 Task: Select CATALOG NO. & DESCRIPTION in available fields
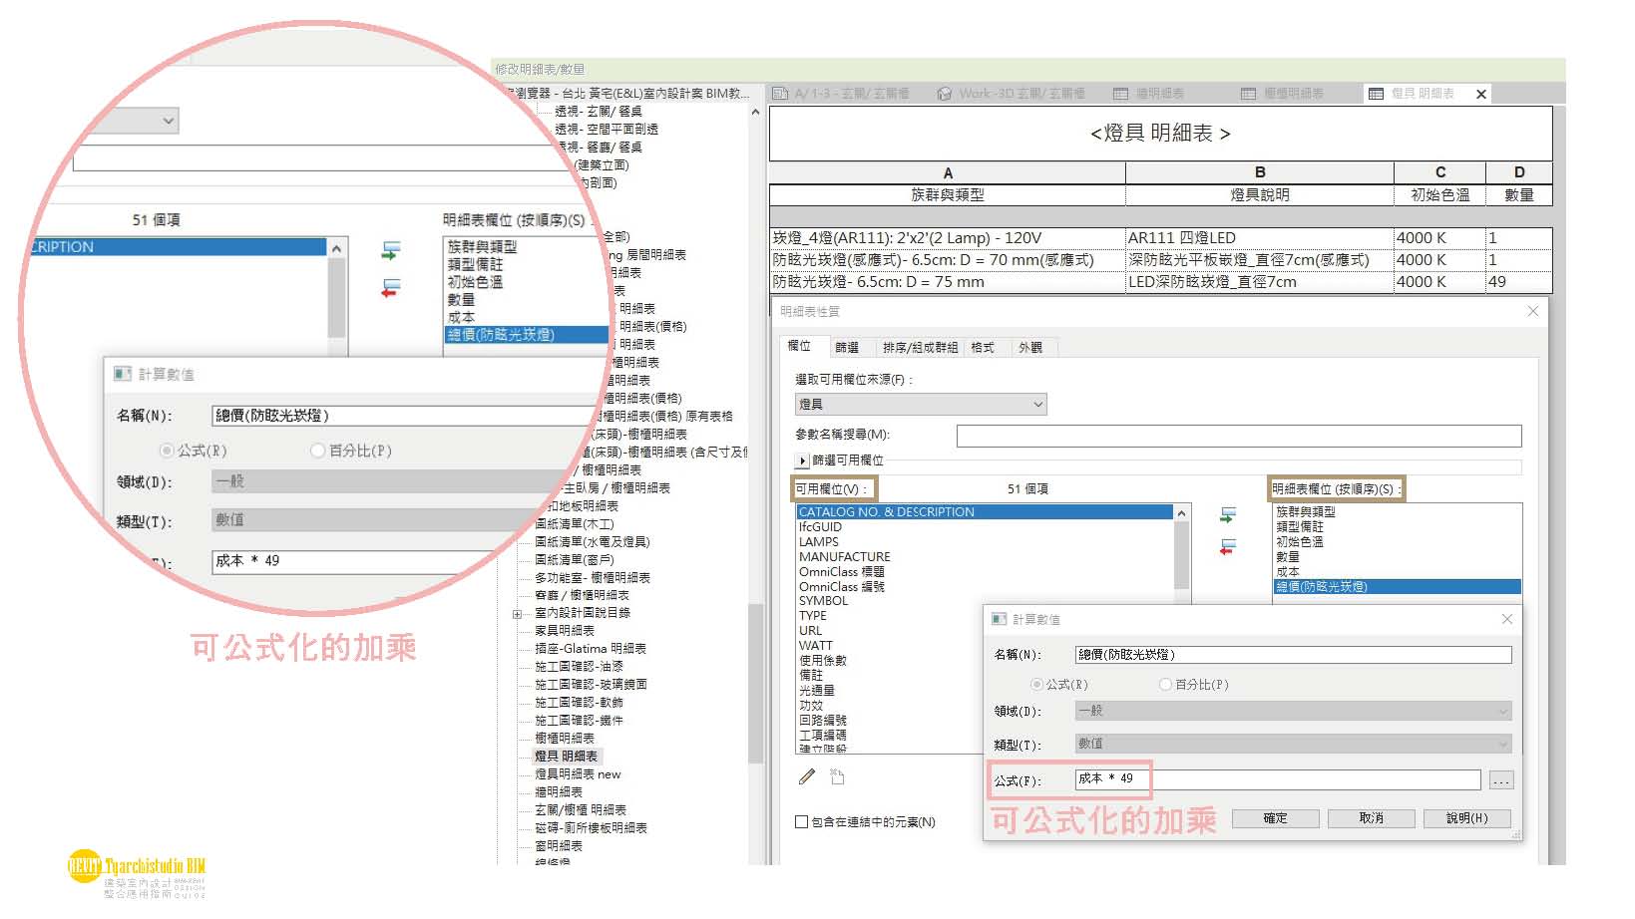coord(985,512)
